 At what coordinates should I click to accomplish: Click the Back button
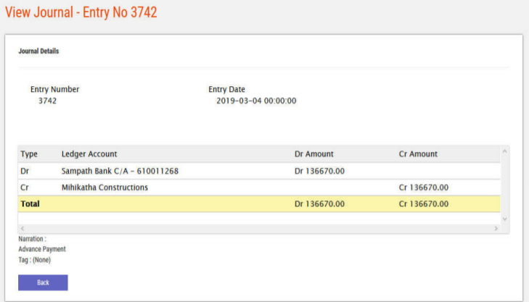[43, 282]
